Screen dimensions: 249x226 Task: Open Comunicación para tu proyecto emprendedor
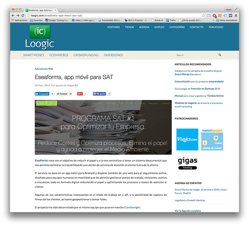pos(199,81)
